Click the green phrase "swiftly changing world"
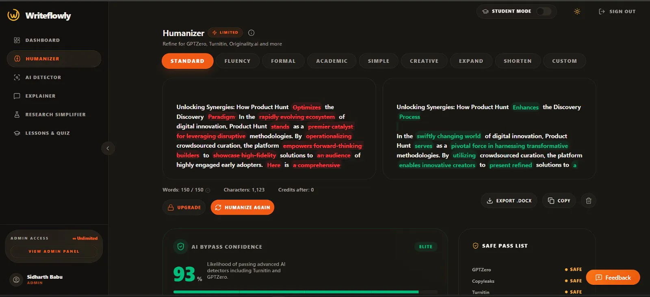This screenshot has width=650, height=297. click(448, 136)
